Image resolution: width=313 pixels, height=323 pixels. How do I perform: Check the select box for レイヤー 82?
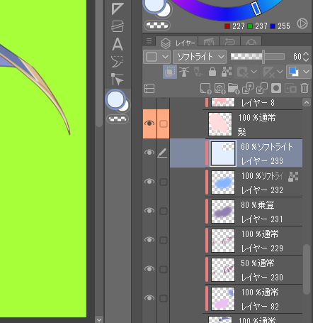point(164,298)
